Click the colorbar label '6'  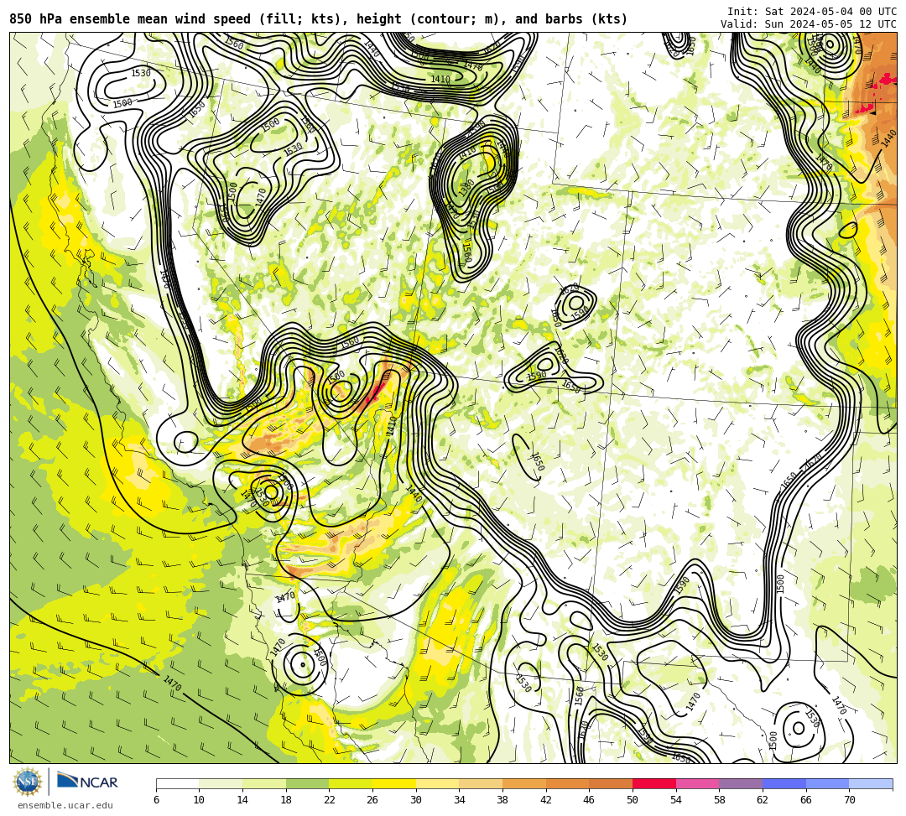pos(157,800)
